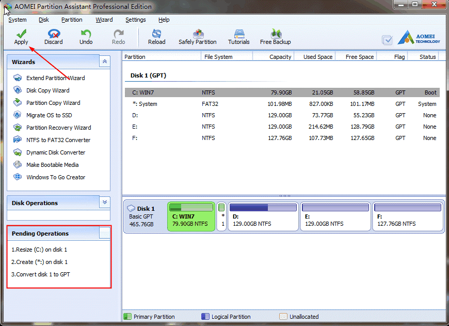Sort by the Flag column header
The height and width of the screenshot is (326, 449).
(399, 57)
